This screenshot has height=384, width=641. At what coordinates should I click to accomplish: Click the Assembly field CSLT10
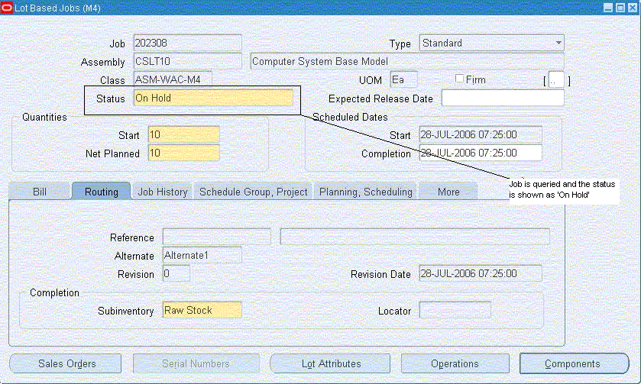pyautogui.click(x=188, y=61)
